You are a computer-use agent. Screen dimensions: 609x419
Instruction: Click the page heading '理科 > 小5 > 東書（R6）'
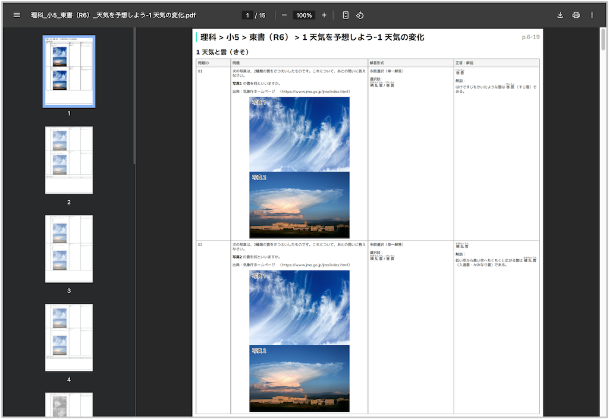point(246,37)
